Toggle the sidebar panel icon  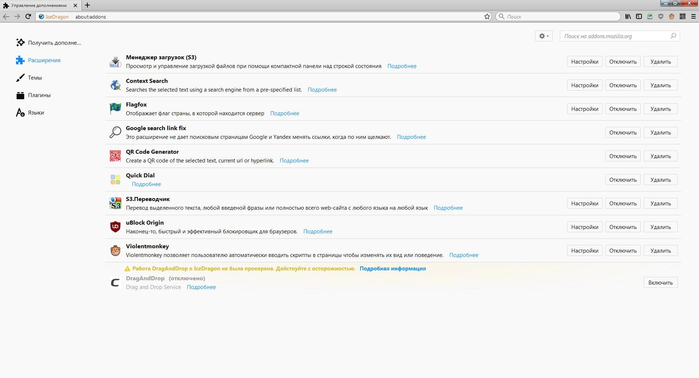(639, 16)
